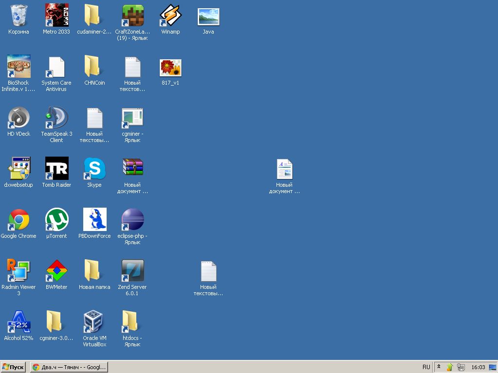This screenshot has height=373, width=498.
Task: Select the TeamSpeak 3 Client shortcut
Action: click(x=56, y=117)
